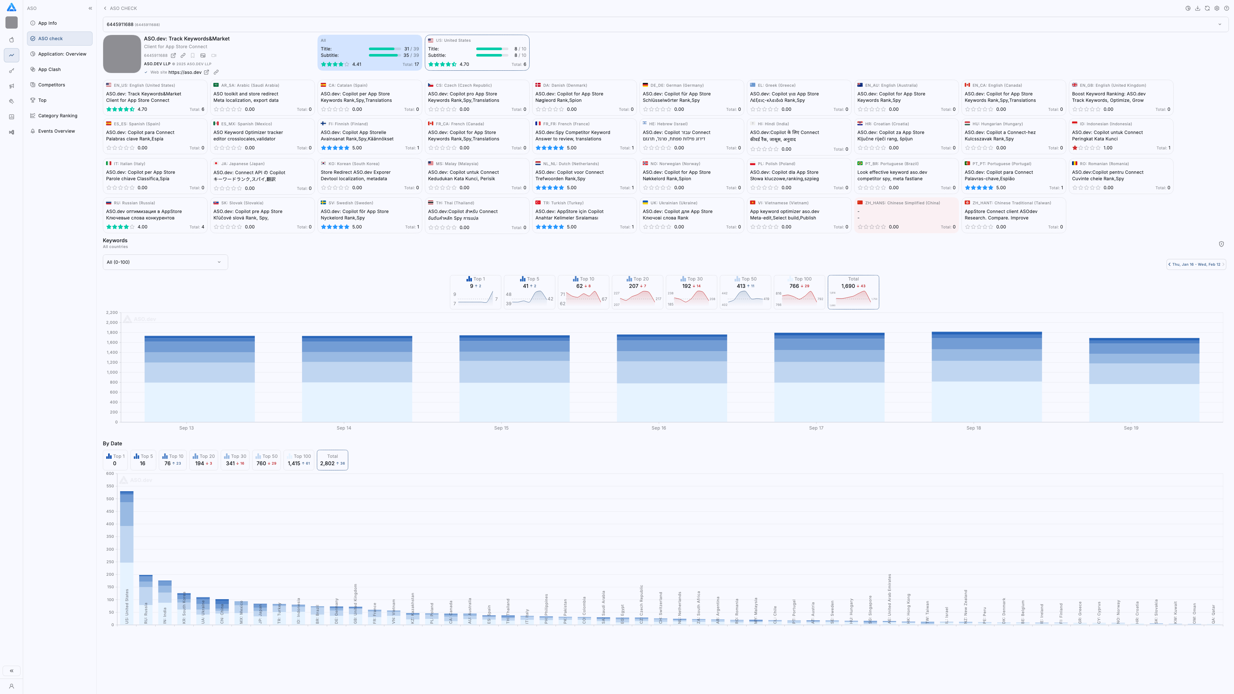Click the pie chart icon in top toolbar
The height and width of the screenshot is (694, 1234).
pyautogui.click(x=1188, y=8)
